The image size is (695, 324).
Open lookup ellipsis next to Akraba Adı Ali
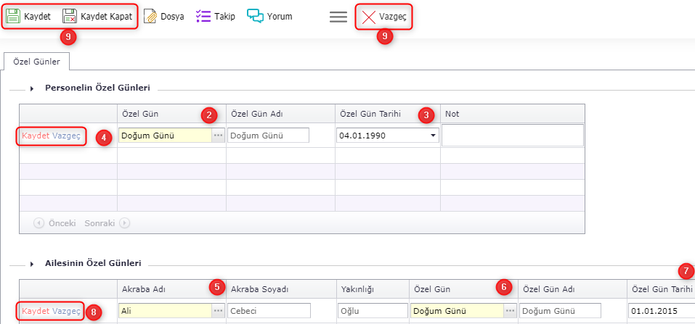tap(218, 310)
